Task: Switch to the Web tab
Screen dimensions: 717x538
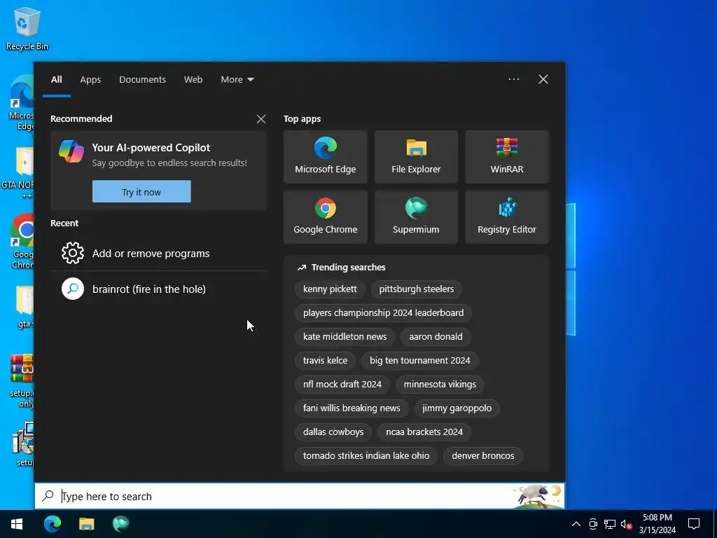Action: pos(193,79)
